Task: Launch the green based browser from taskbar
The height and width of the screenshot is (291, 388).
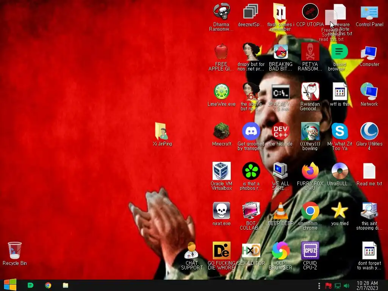Action: click(x=30, y=285)
